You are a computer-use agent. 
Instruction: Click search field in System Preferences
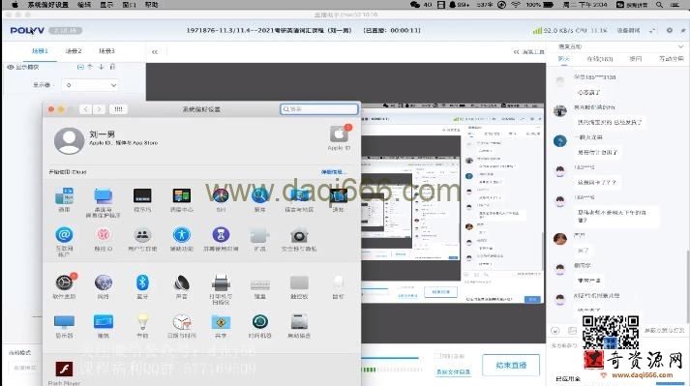(x=319, y=108)
